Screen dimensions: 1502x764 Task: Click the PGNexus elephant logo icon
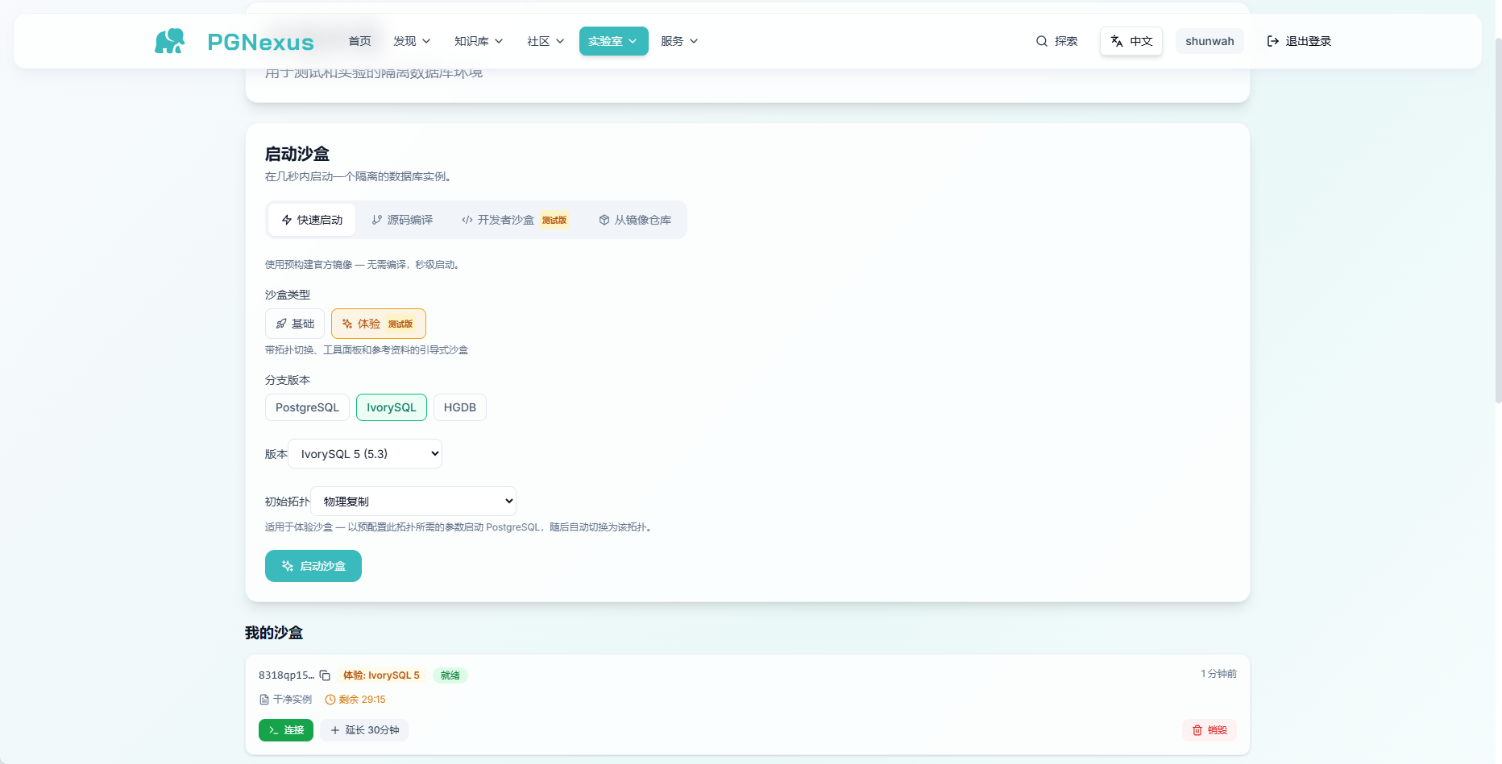click(170, 41)
